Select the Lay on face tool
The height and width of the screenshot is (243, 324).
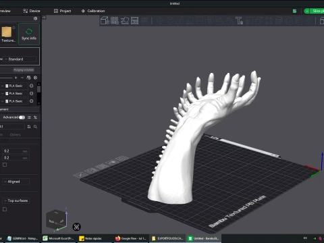coord(190,21)
